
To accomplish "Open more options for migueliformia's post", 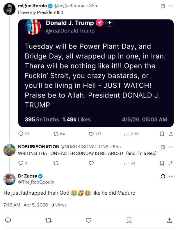I will click(171, 6).
